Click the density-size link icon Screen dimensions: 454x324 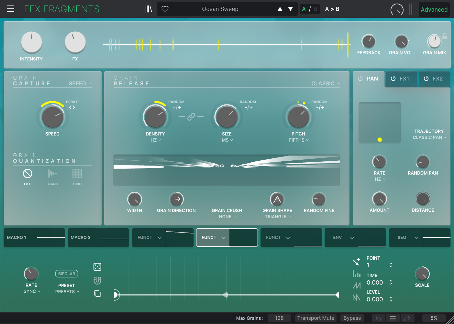tap(191, 116)
